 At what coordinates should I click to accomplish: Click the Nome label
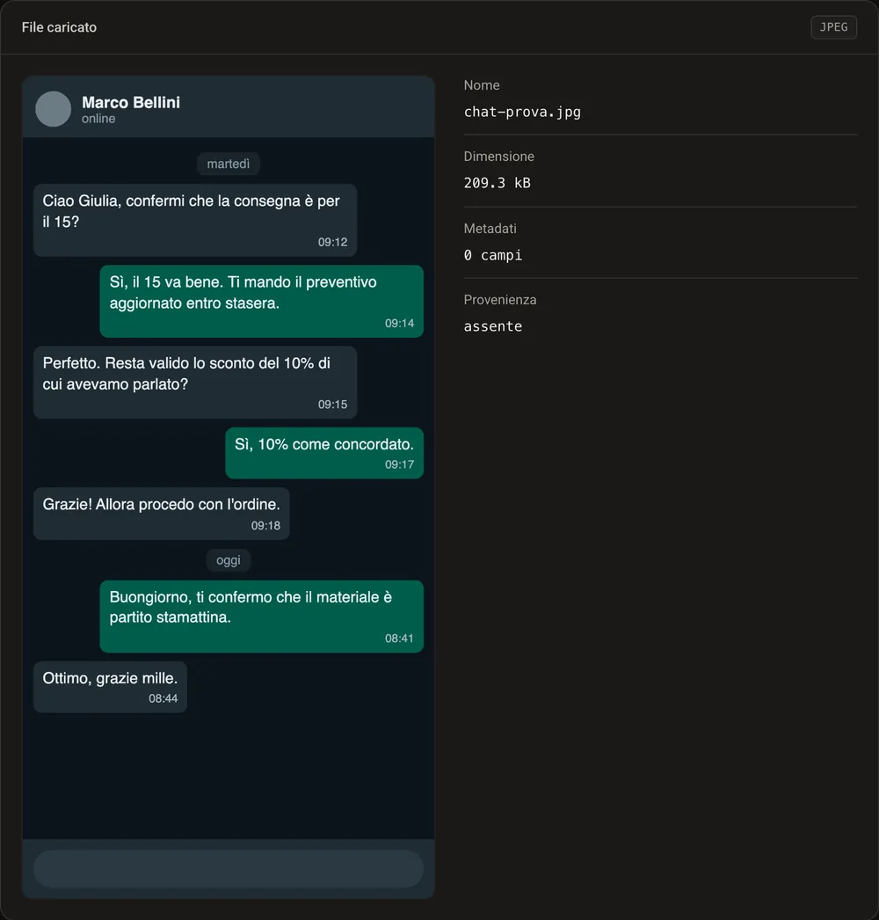[482, 85]
